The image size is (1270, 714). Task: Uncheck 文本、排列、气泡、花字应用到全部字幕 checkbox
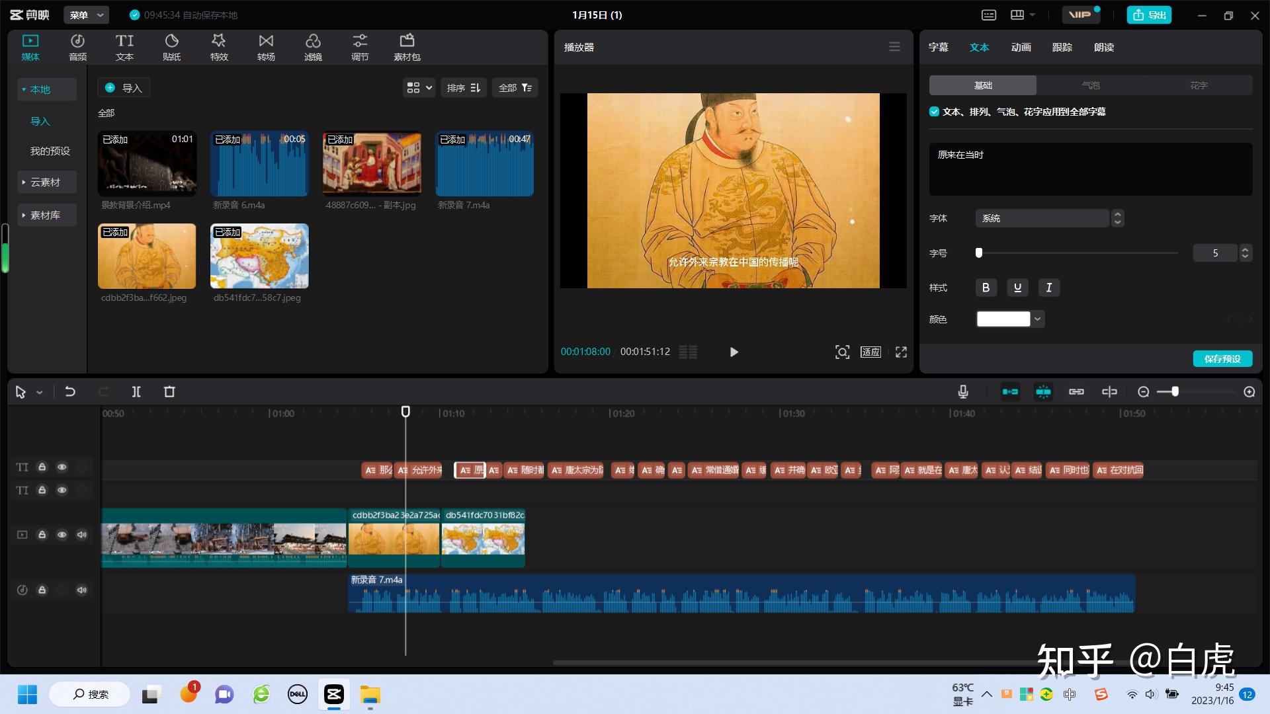coord(934,112)
